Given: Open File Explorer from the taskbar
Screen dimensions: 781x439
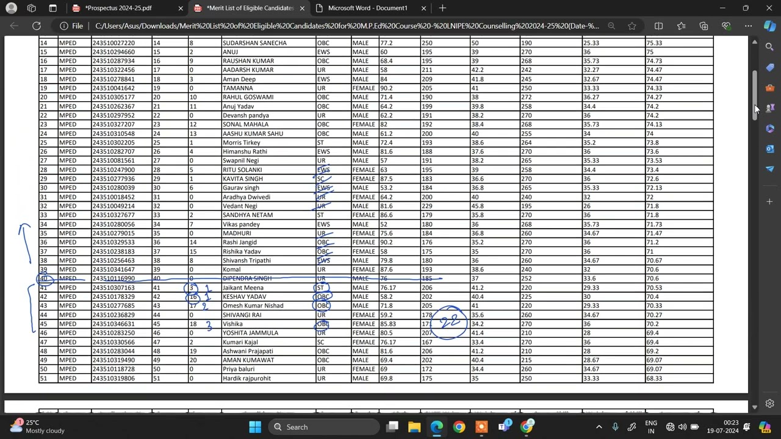Looking at the screenshot, I should pos(414,427).
